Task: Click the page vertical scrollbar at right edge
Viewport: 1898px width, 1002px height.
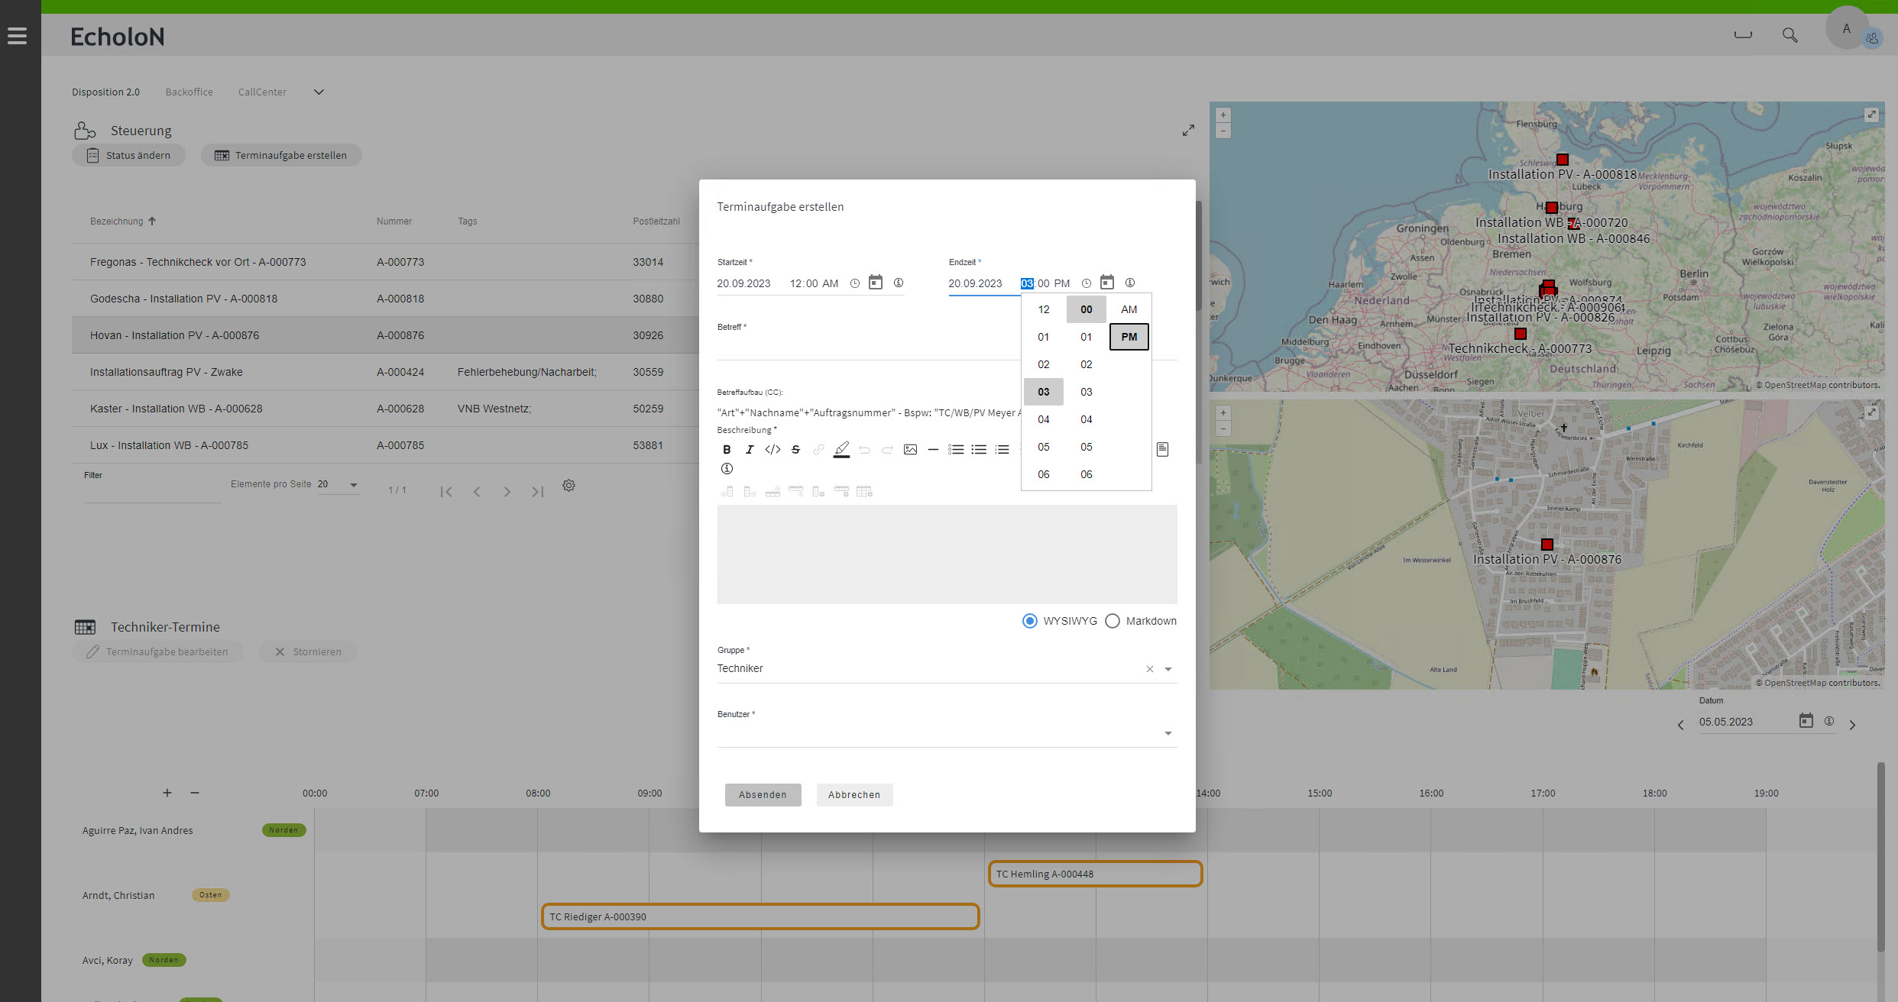Action: point(1880,856)
